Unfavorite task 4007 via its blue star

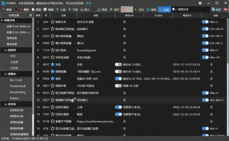point(52,64)
